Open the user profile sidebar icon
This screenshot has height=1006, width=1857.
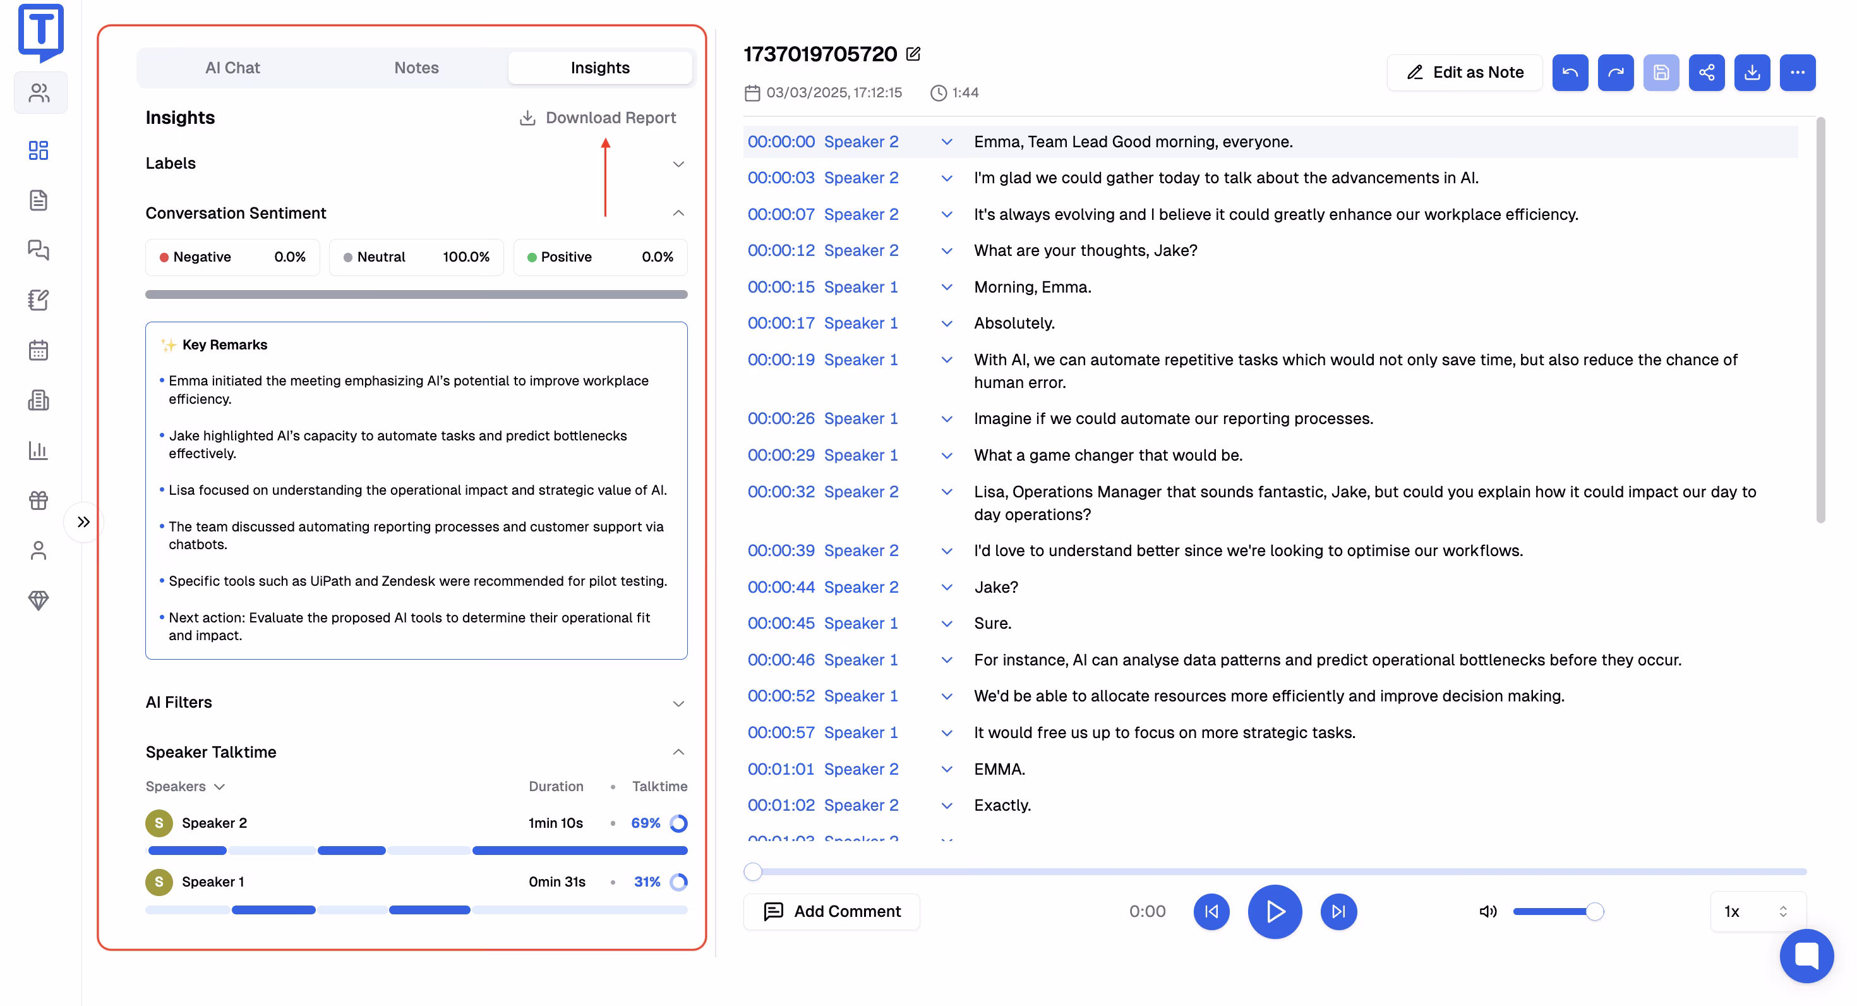38,550
